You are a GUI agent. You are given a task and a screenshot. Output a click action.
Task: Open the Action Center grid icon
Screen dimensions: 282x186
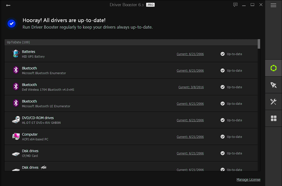coord(273,118)
